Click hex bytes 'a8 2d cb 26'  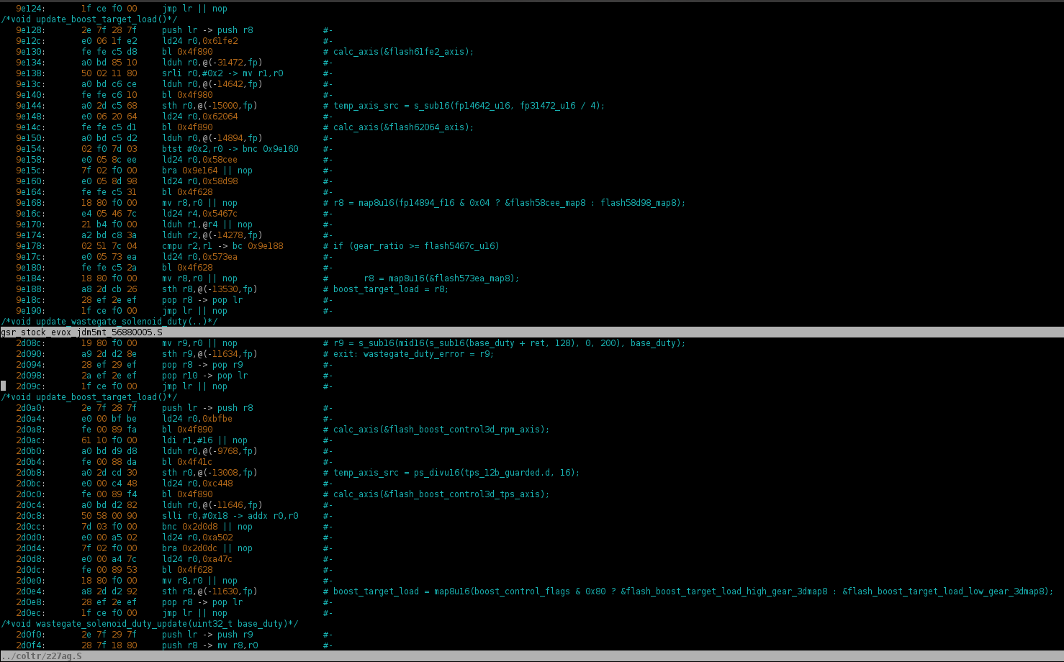[x=109, y=289]
